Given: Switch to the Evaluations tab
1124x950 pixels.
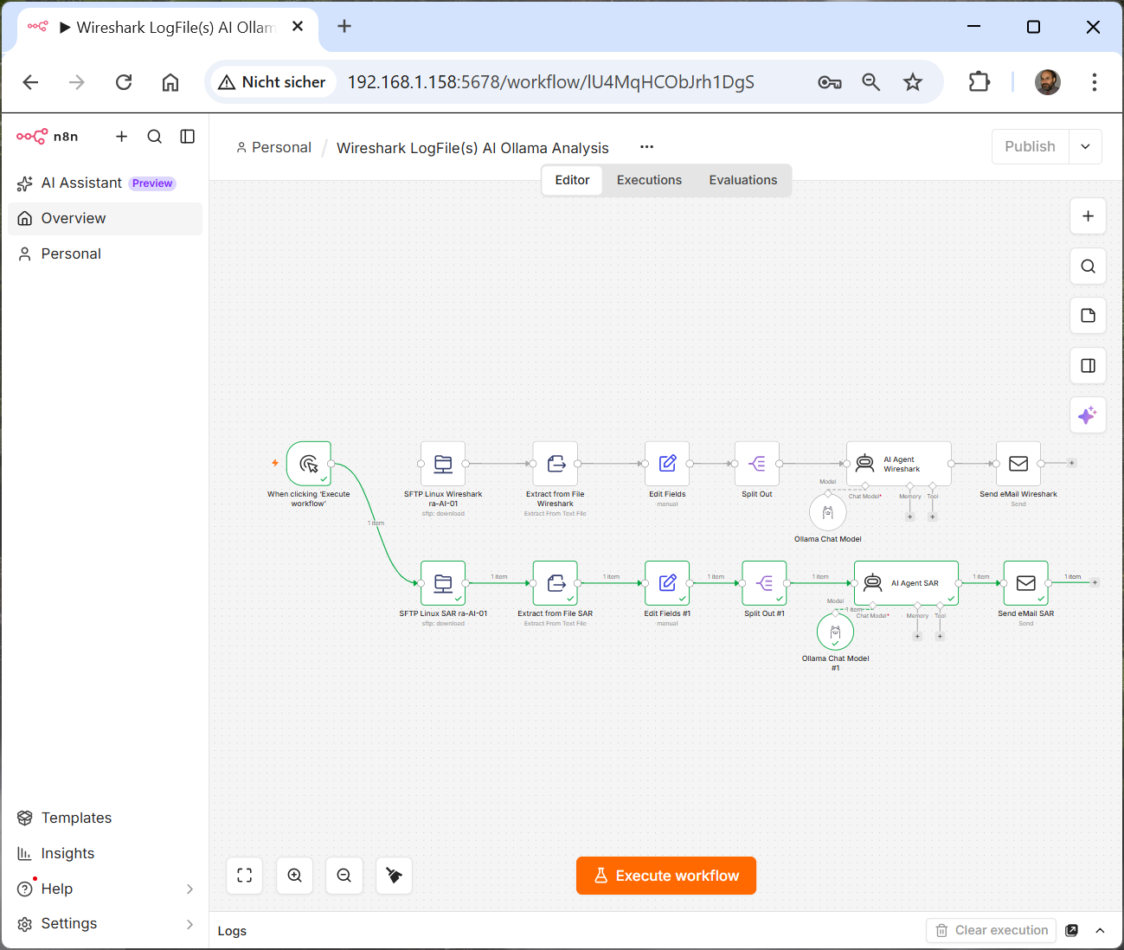Looking at the screenshot, I should tap(742, 180).
